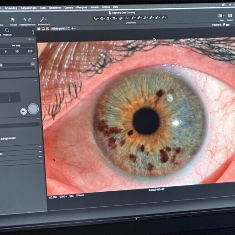Switch to multi-image grid viewer mode
235x235 pixels.
39,29
